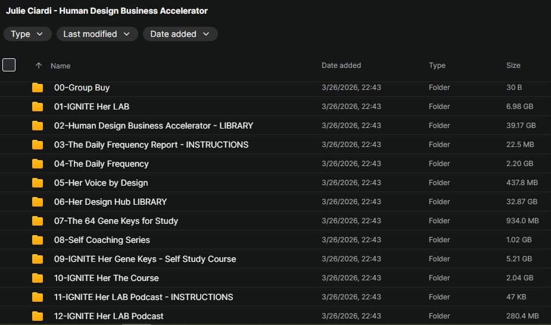Click the folder icon beside 01-IGNITE Her LAB

pos(38,107)
